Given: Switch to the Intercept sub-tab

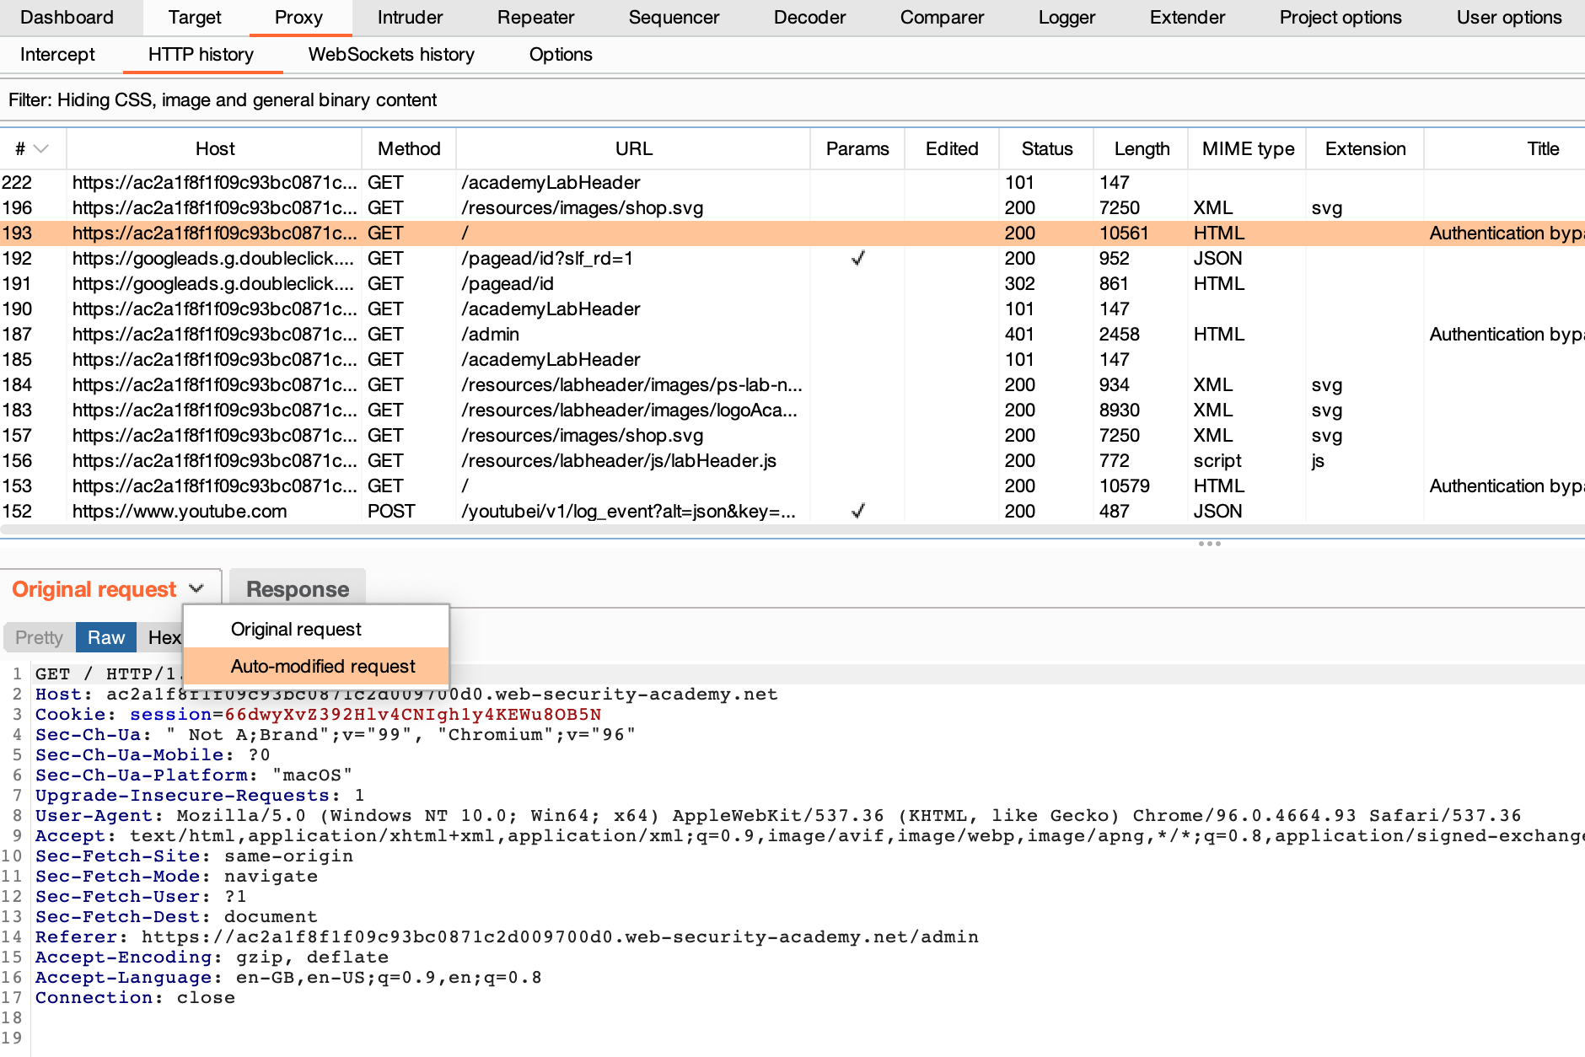Looking at the screenshot, I should [57, 54].
